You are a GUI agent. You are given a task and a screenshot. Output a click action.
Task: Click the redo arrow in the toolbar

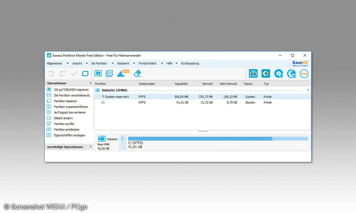[x=63, y=73]
